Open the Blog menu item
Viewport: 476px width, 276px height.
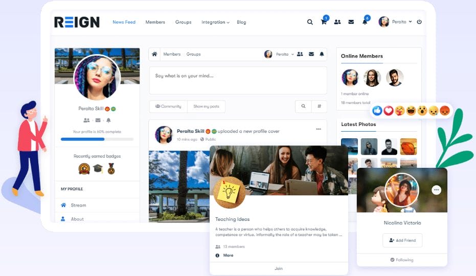[x=241, y=22]
